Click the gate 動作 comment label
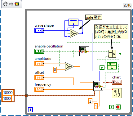Viewport: 133px width, 116px height. [x=94, y=17]
